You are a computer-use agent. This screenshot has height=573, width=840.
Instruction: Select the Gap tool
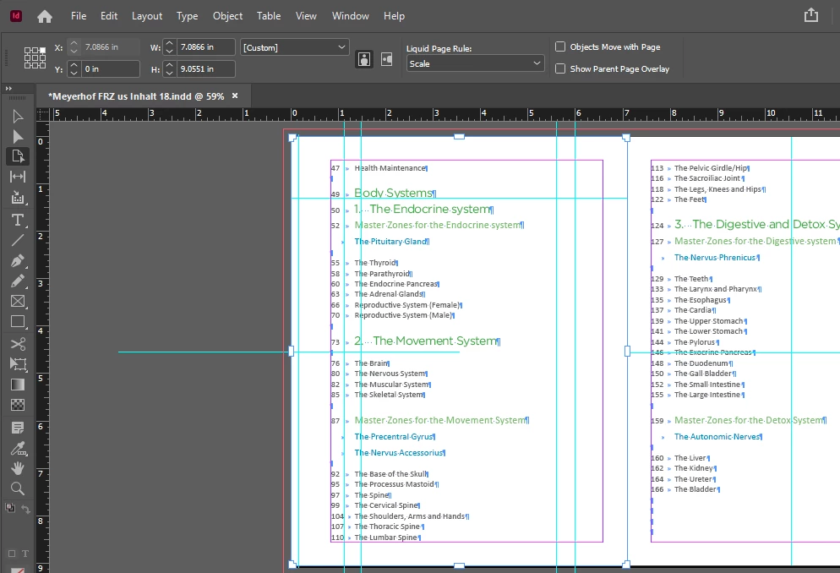coord(18,176)
